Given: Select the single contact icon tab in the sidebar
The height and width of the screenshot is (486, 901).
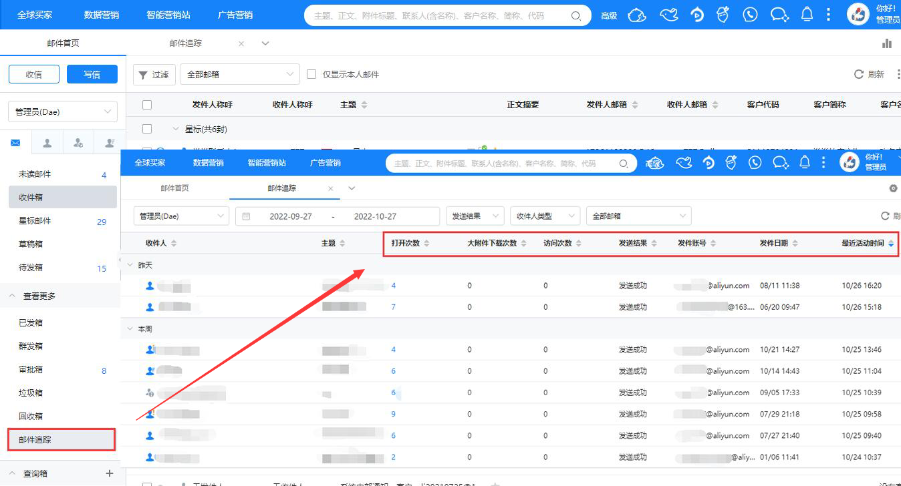Looking at the screenshot, I should [47, 143].
